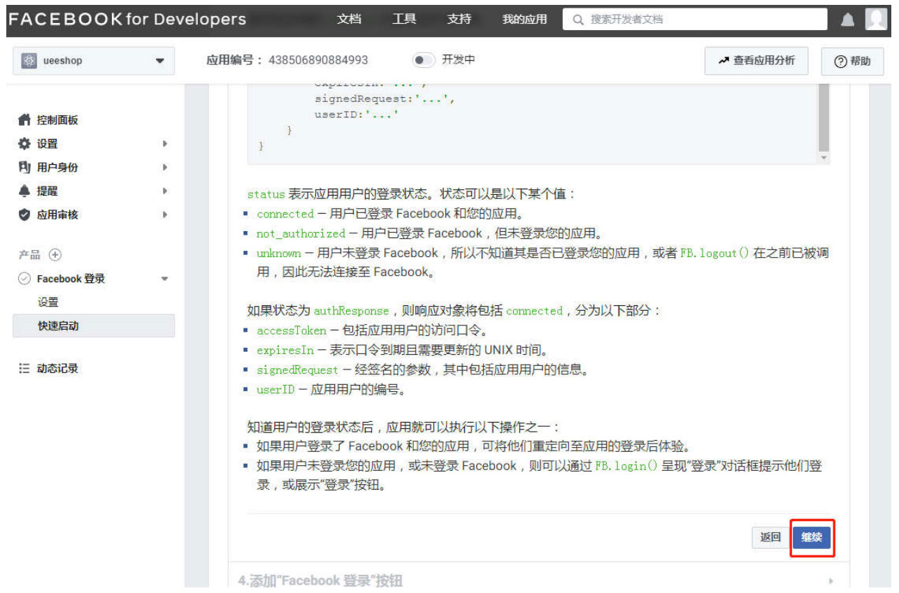This screenshot has height=593, width=899.
Task: Open the 文档 menu in top bar
Action: click(x=350, y=20)
